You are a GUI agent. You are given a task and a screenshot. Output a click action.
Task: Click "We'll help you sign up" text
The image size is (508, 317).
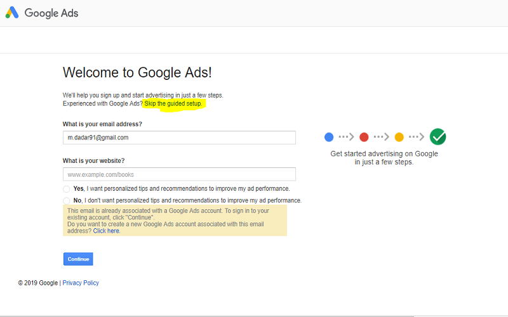[x=143, y=96]
